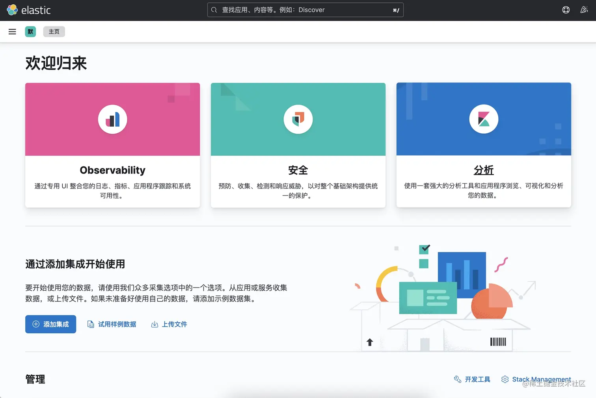Open the Observability card title

point(113,170)
